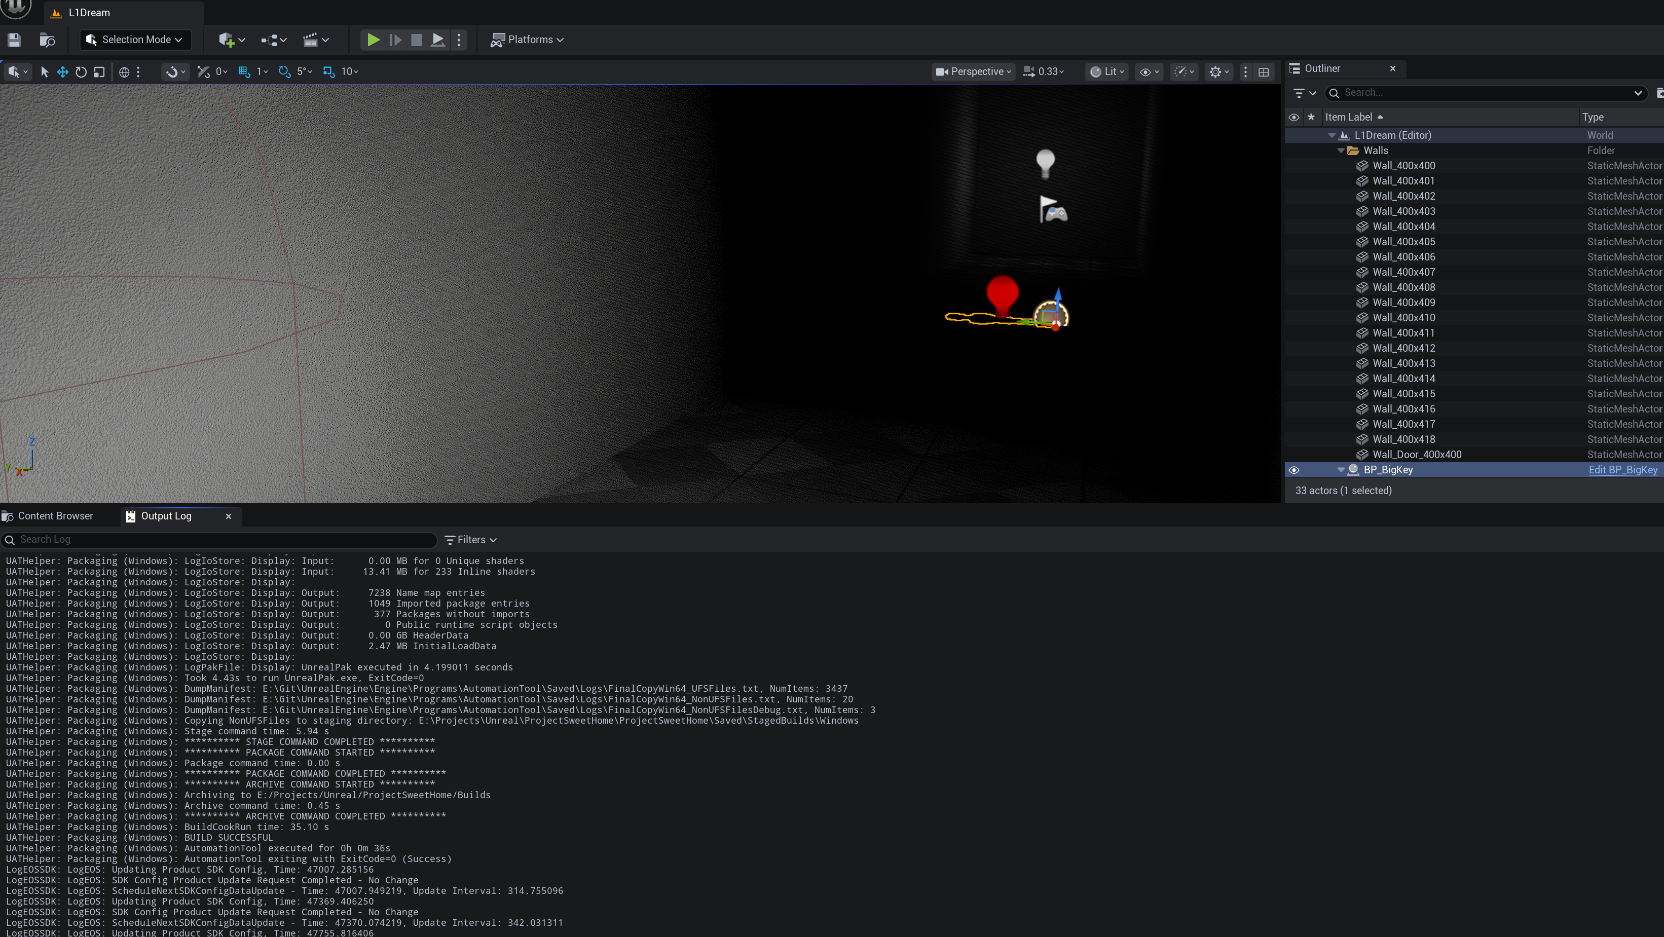Click the Save current level icon
This screenshot has width=1664, height=937.
(14, 40)
